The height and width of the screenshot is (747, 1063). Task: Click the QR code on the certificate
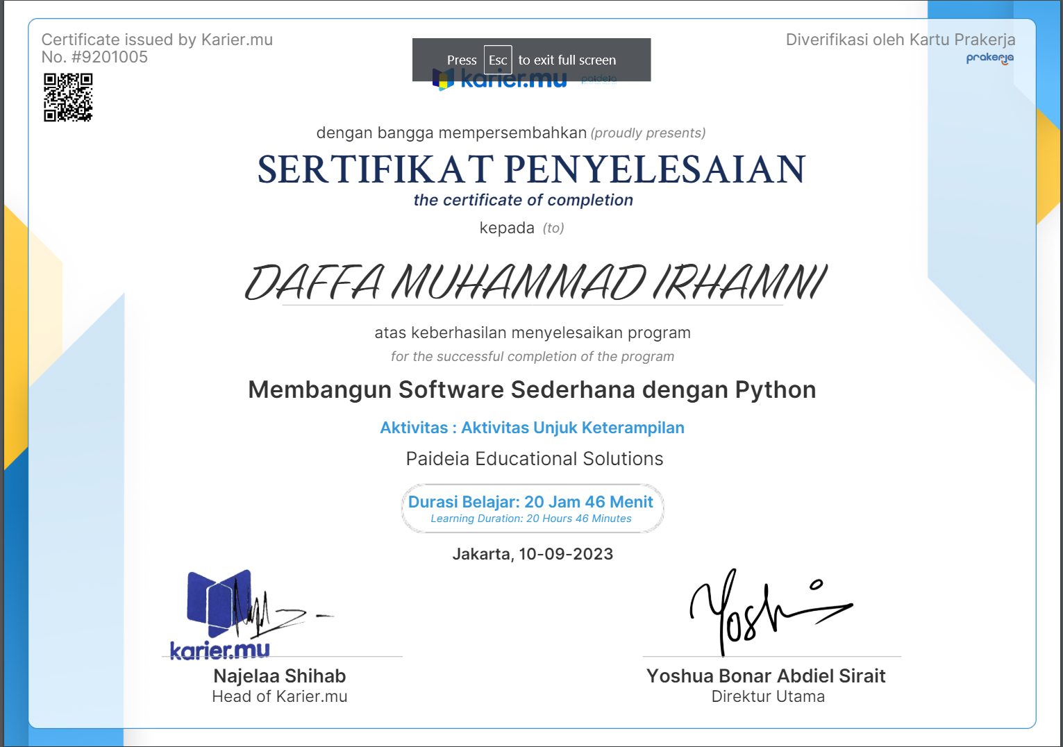[68, 97]
